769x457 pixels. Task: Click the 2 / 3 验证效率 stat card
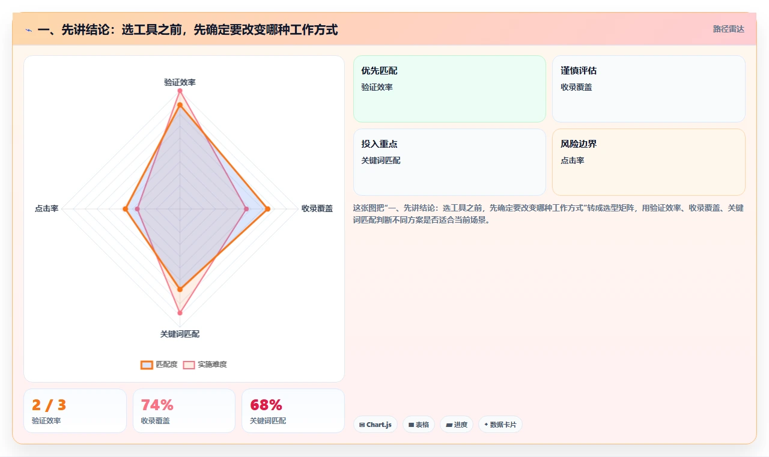coord(75,411)
